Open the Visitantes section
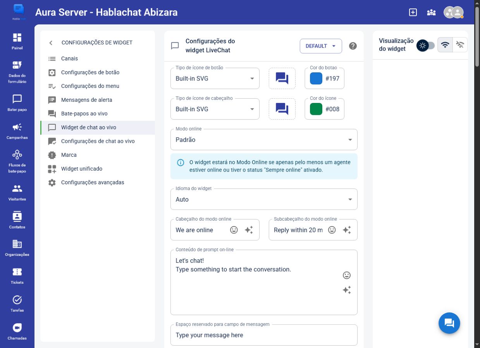This screenshot has width=480, height=348. (x=17, y=192)
